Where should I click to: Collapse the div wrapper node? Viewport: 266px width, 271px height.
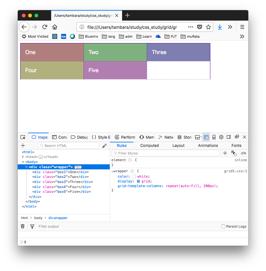pos(26,167)
